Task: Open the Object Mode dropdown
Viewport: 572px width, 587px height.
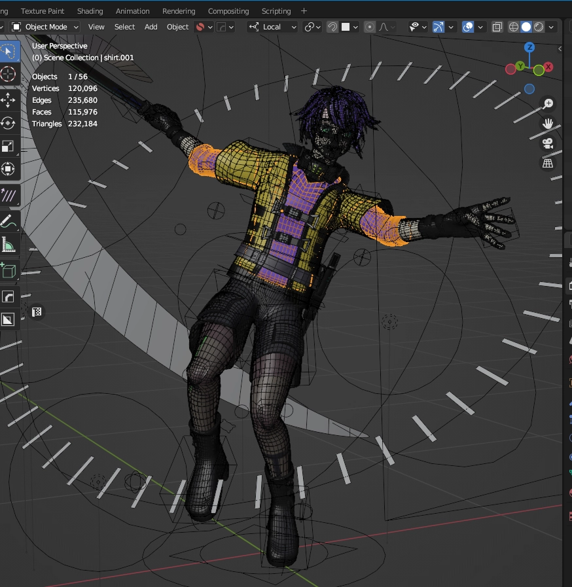Action: coord(45,27)
